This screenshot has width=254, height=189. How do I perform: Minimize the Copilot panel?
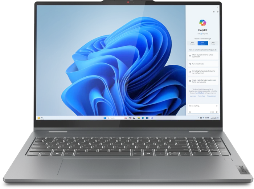(213, 7)
